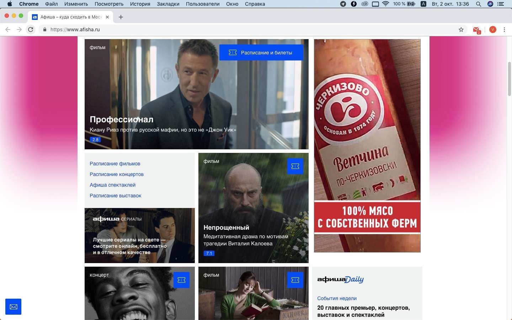
Task: Click the ticket icon on Непрощенный card
Action: [295, 166]
